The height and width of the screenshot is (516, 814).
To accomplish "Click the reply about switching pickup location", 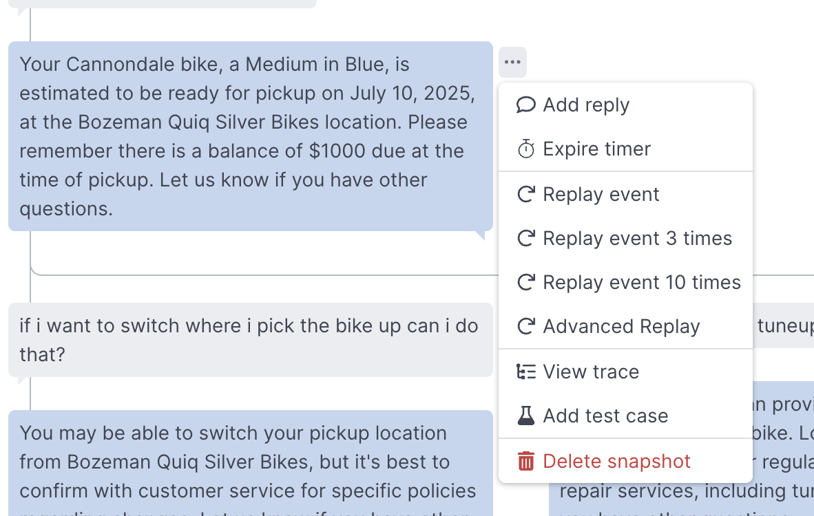I will (250, 463).
